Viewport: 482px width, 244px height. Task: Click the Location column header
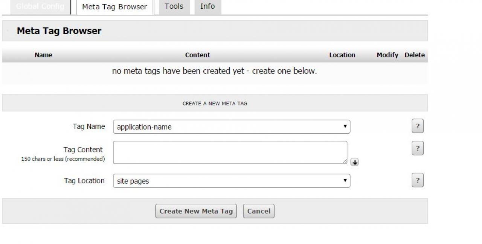(342, 55)
